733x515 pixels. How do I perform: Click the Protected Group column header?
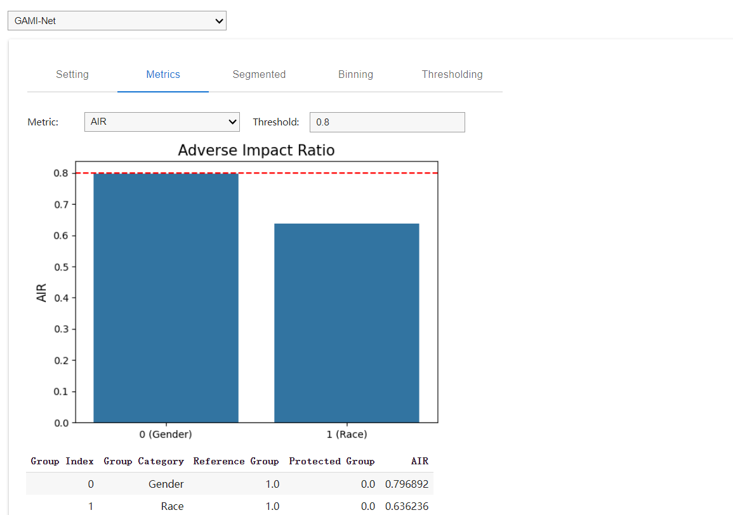click(x=331, y=461)
